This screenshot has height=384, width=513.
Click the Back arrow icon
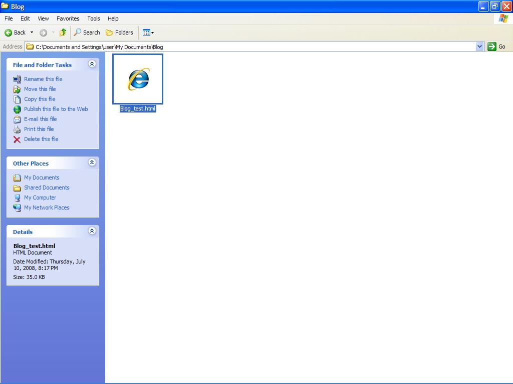pos(8,32)
